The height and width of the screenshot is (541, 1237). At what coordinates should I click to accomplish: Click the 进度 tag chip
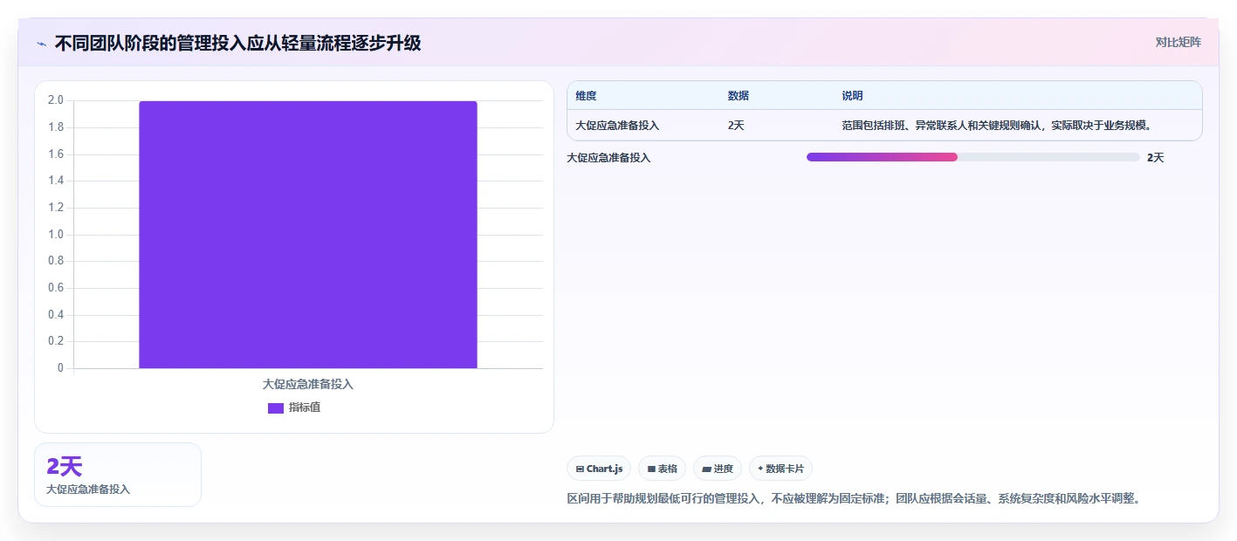click(718, 469)
